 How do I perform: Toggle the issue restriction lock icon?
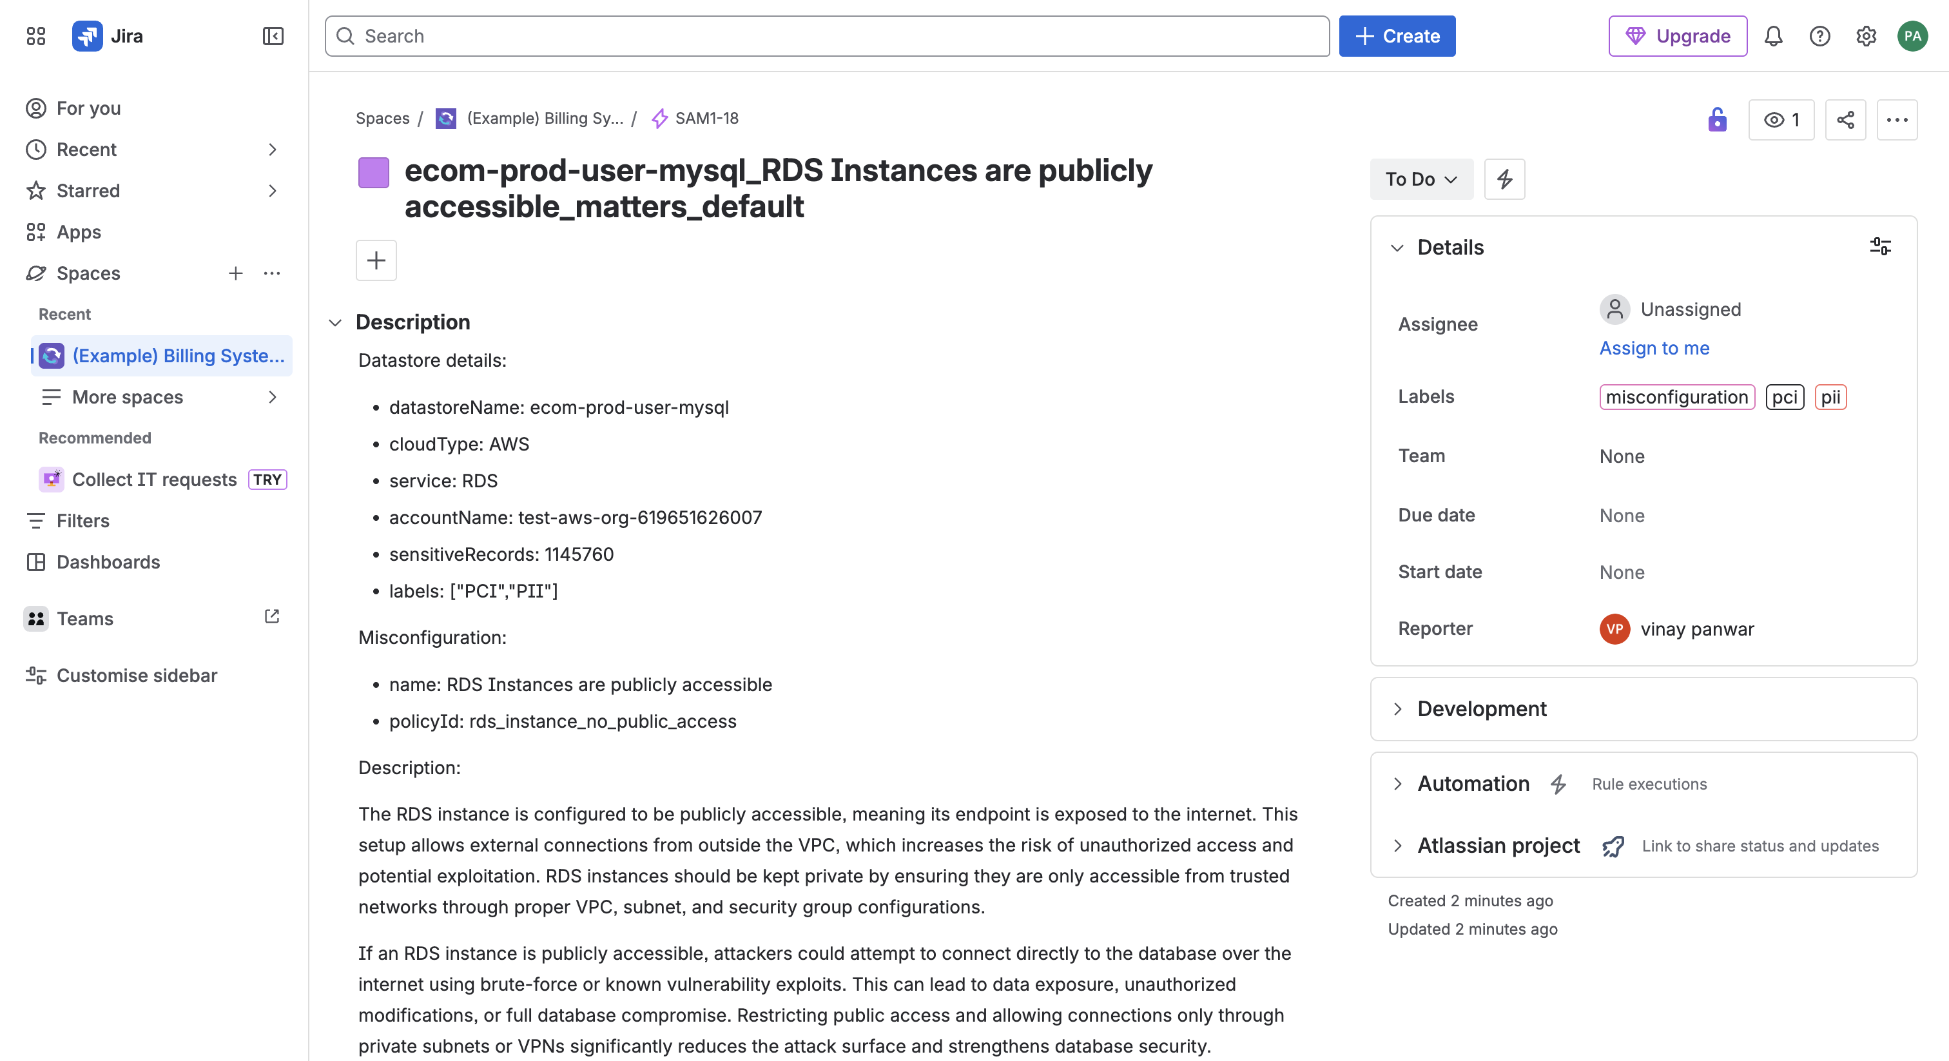tap(1717, 119)
